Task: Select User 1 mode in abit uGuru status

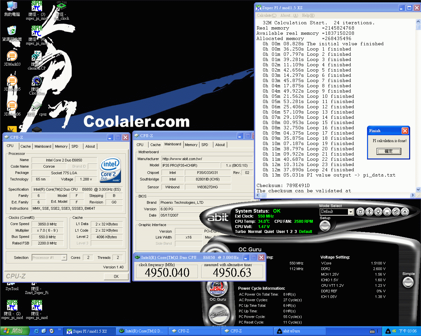Action: tap(282, 232)
